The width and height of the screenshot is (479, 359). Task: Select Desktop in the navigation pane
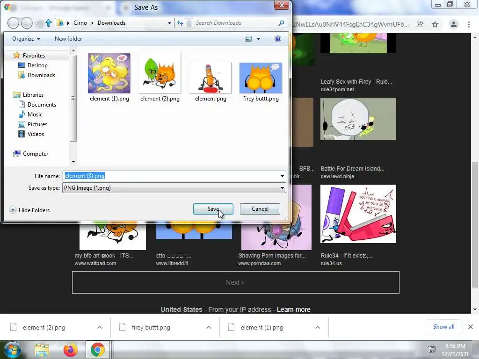pos(37,65)
